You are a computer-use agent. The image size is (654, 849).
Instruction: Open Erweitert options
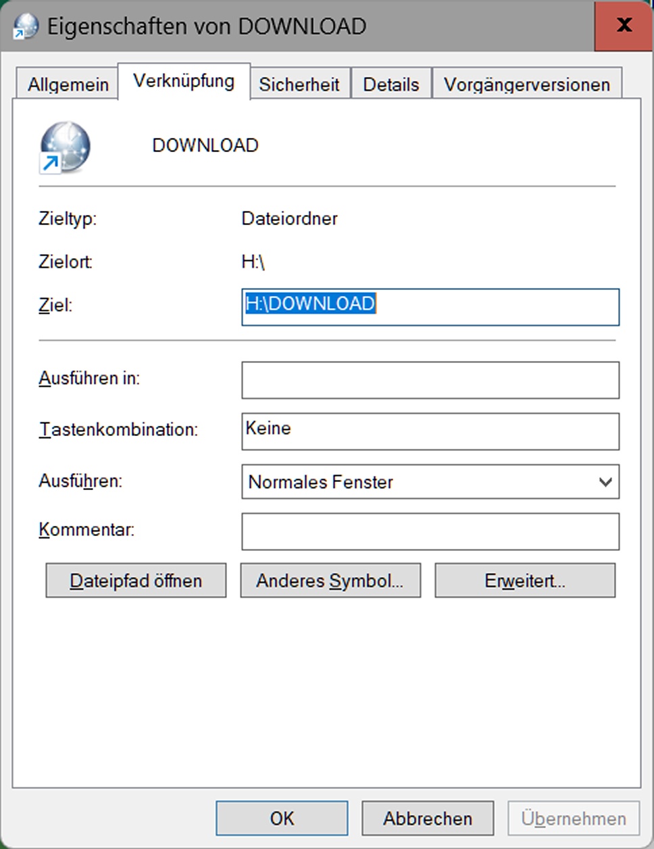coord(525,580)
